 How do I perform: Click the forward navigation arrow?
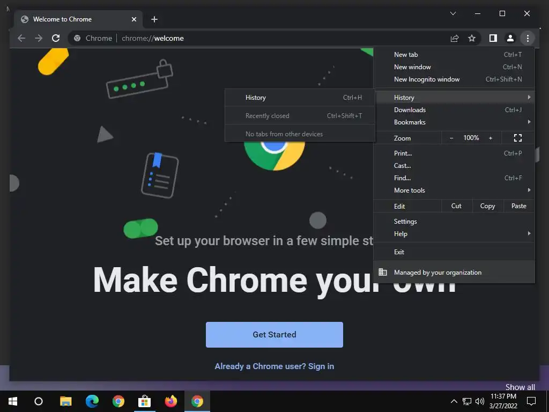39,38
